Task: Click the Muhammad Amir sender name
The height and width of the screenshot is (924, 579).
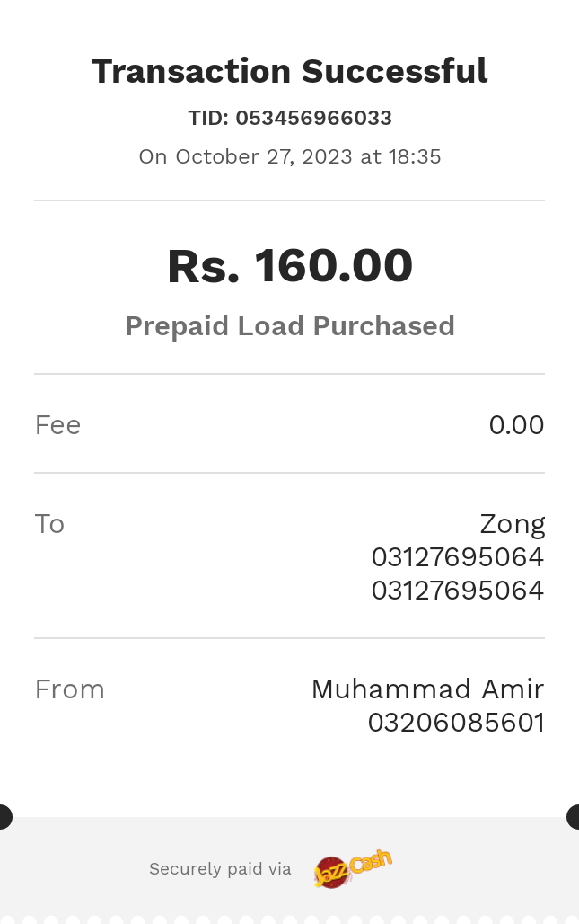Action: 427,689
